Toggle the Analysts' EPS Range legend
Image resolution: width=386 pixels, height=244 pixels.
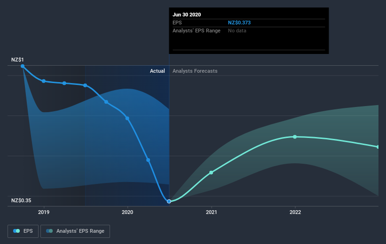(75, 231)
